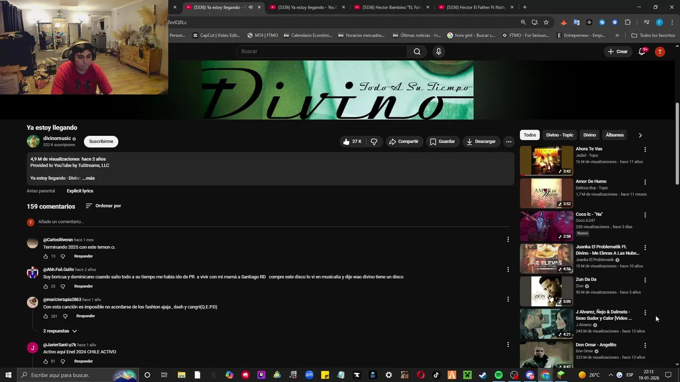
Task: Open options for Amor De Humo video
Action: pyautogui.click(x=645, y=182)
